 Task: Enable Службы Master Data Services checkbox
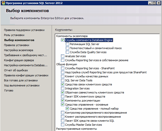click(62, 125)
